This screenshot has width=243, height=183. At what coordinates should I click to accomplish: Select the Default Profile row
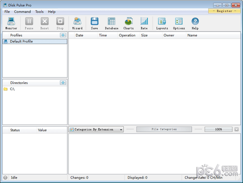35,41
